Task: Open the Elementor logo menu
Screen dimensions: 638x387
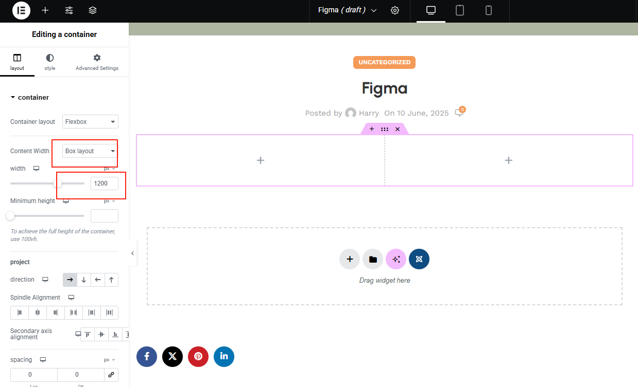Action: (21, 10)
